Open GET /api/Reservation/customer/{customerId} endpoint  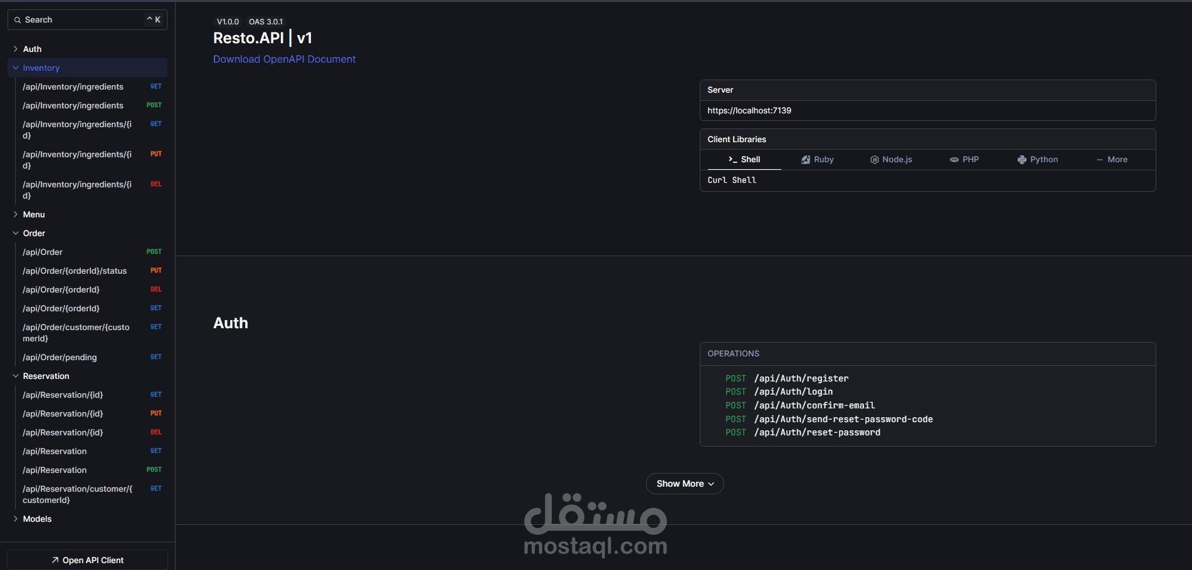click(x=92, y=494)
